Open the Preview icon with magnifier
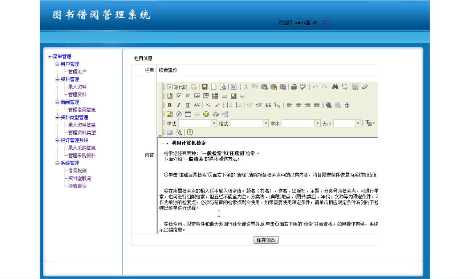Screen dimensions: 475x279 point(223,87)
